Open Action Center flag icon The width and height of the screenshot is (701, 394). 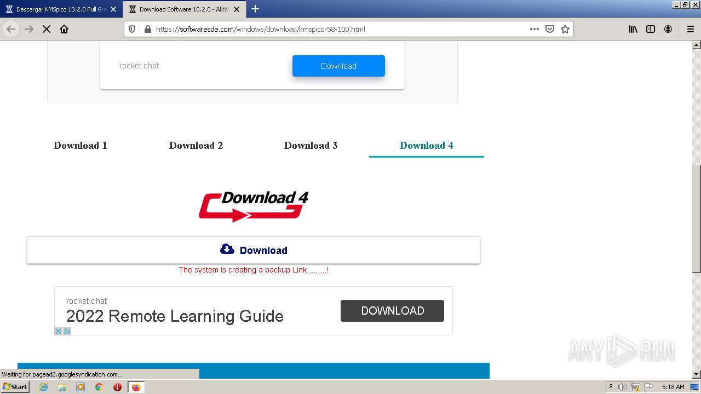(649, 387)
